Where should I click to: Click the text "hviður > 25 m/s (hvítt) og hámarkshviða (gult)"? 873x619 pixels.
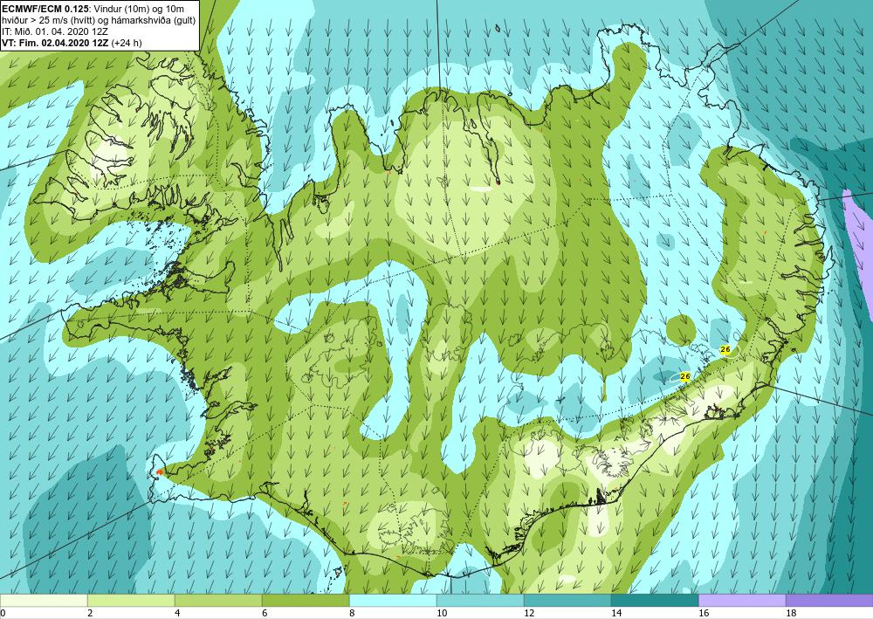pos(98,20)
